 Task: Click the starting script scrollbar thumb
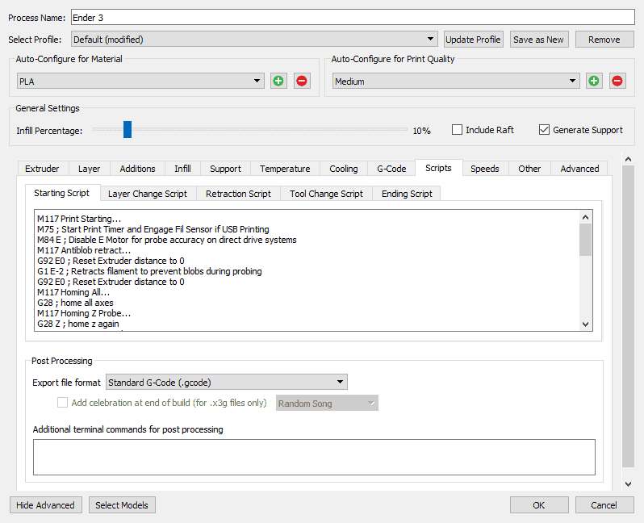pos(586,240)
